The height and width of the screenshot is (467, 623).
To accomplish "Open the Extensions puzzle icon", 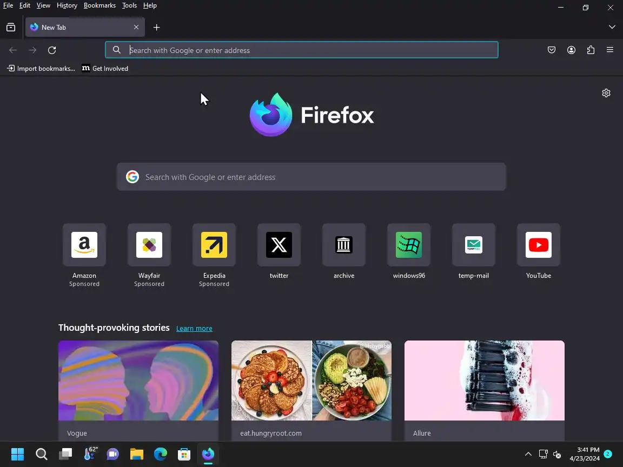I will pyautogui.click(x=591, y=50).
